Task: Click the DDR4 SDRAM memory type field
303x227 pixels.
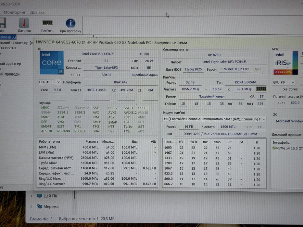Action: pyautogui.click(x=246, y=82)
